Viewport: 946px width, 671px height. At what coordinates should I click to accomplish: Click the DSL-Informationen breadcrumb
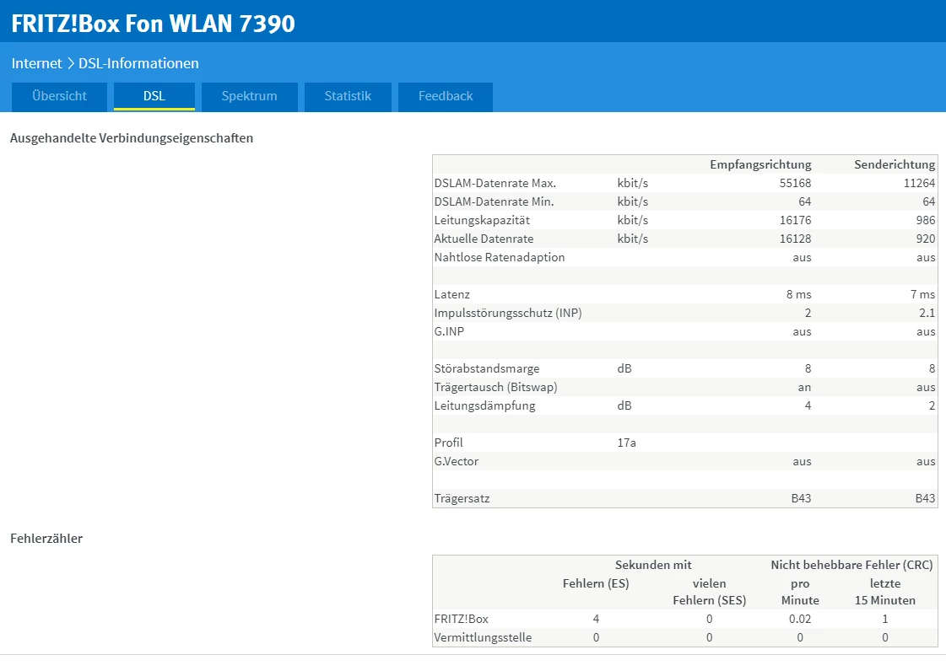pyautogui.click(x=138, y=63)
